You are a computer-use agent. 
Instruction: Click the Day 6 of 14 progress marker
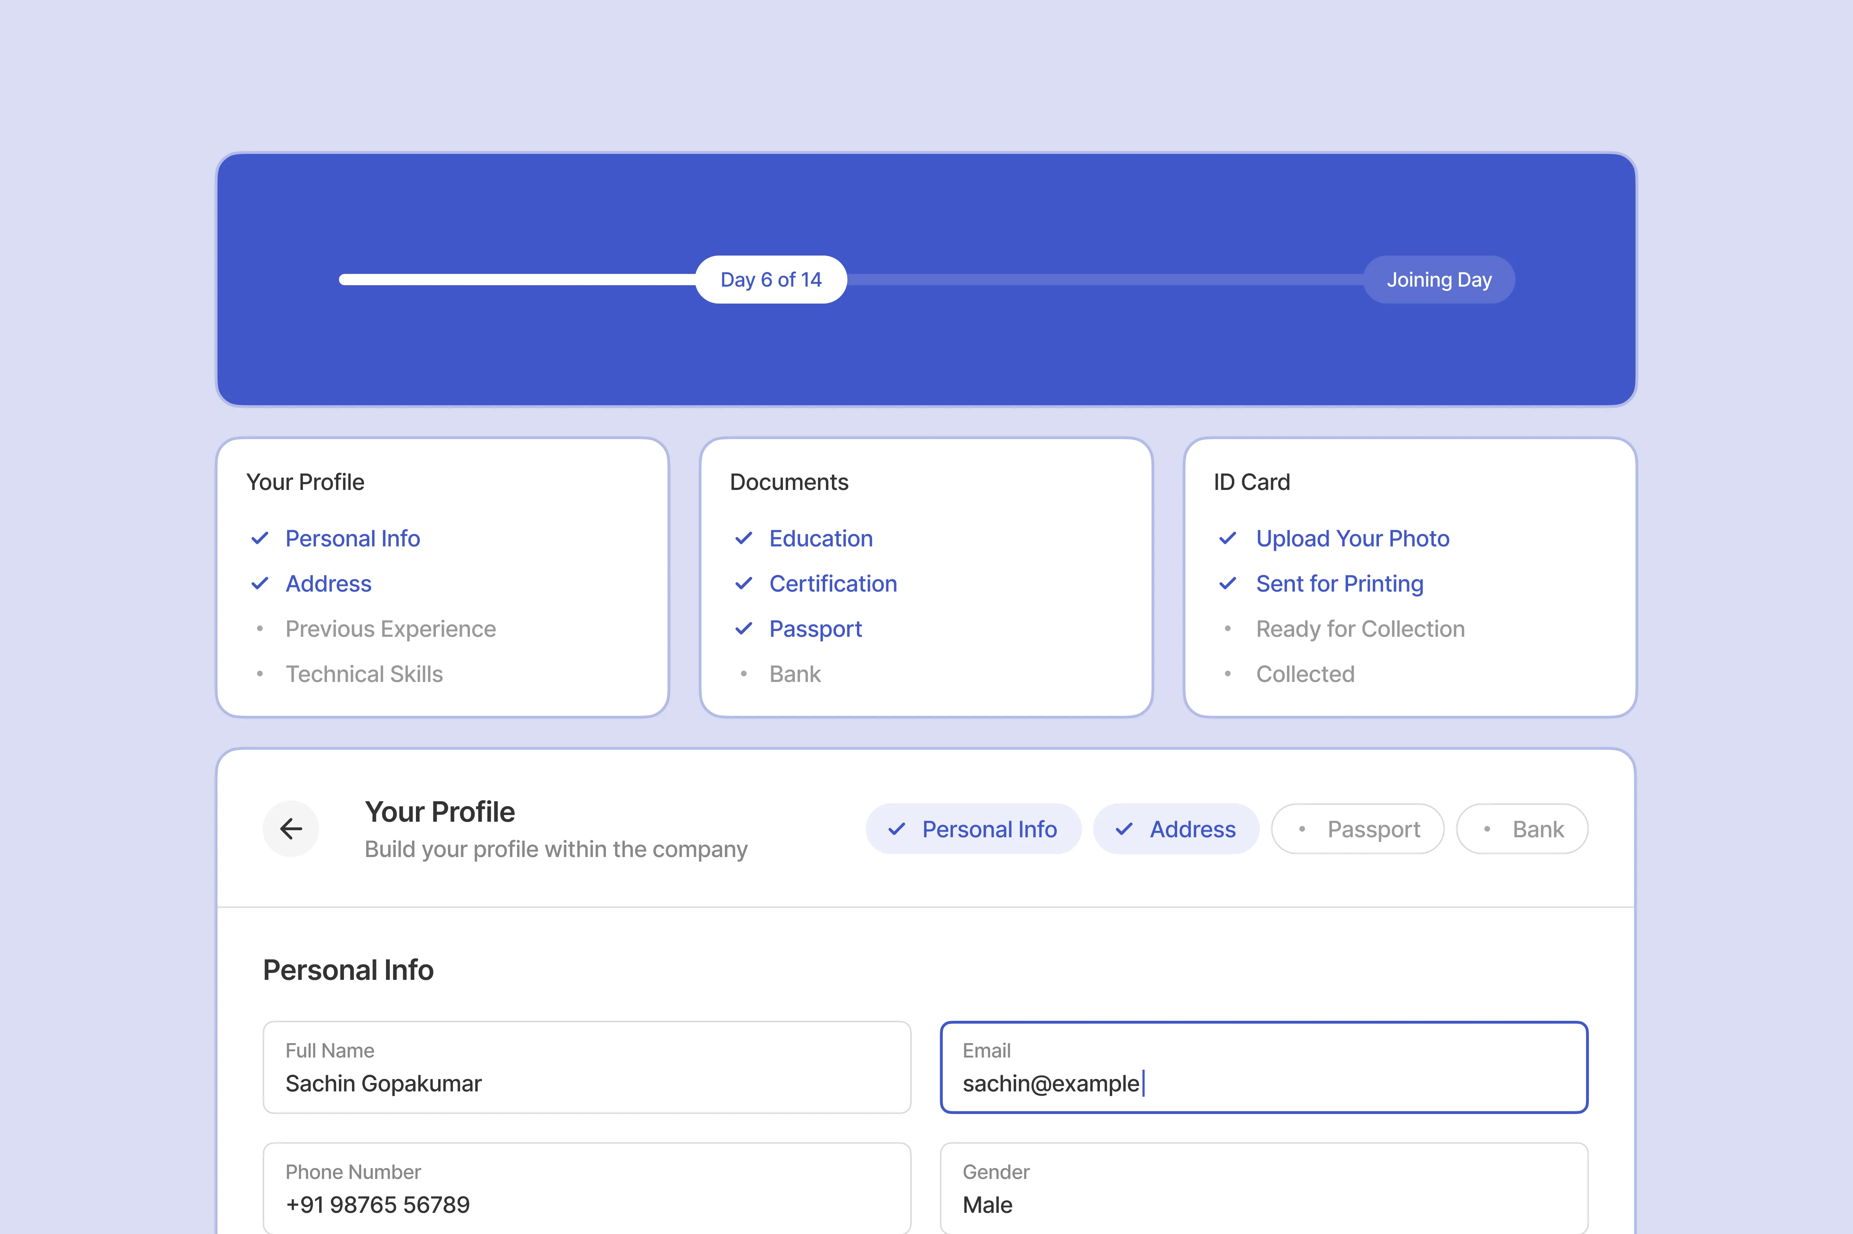click(771, 280)
